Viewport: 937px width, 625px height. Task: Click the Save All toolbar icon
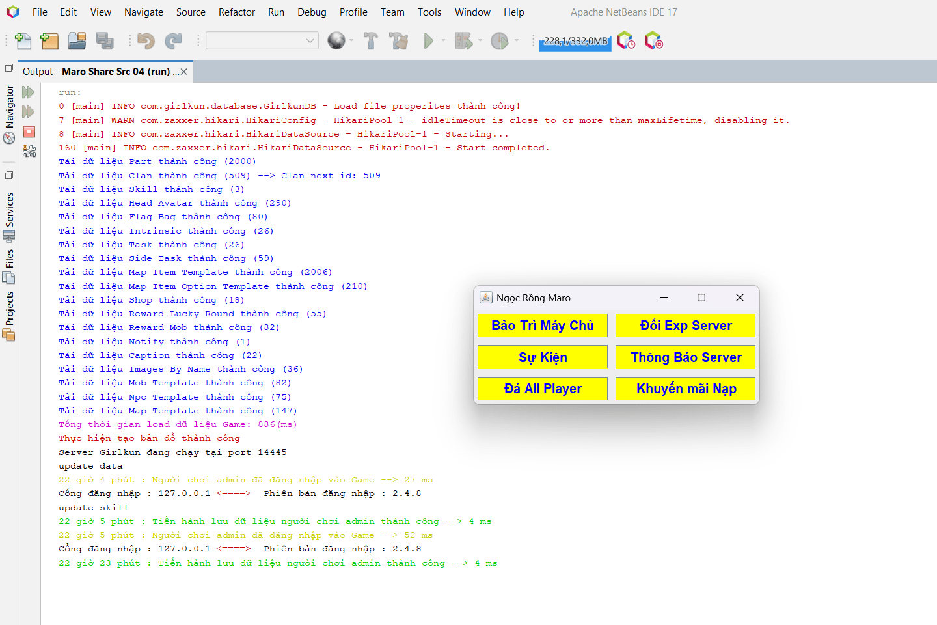pos(104,41)
